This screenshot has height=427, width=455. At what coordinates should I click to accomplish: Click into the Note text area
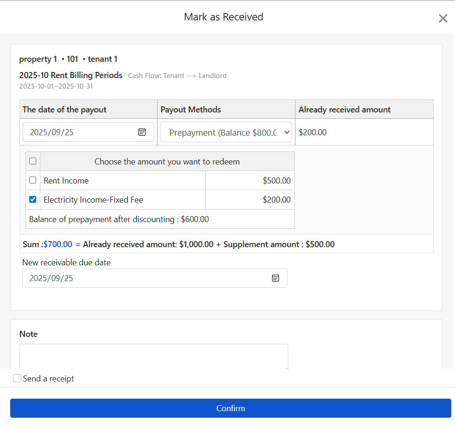(154, 356)
